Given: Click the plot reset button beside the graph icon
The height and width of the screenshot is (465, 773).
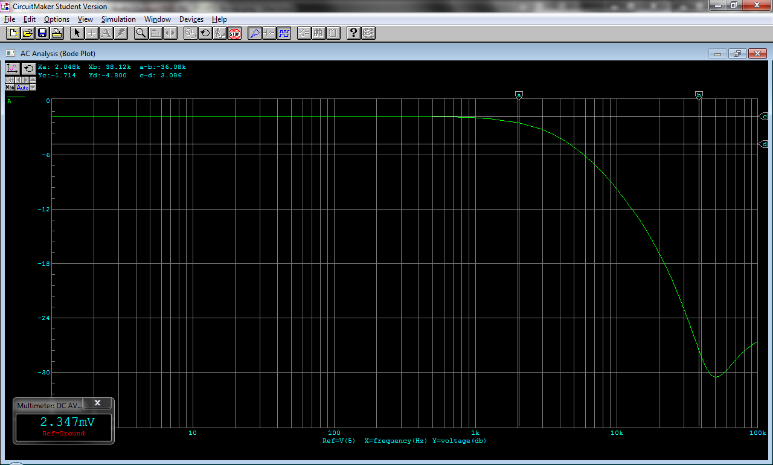Looking at the screenshot, I should (28, 68).
